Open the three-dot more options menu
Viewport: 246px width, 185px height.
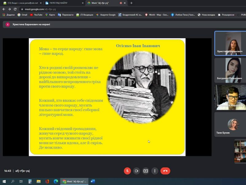pos(155,171)
